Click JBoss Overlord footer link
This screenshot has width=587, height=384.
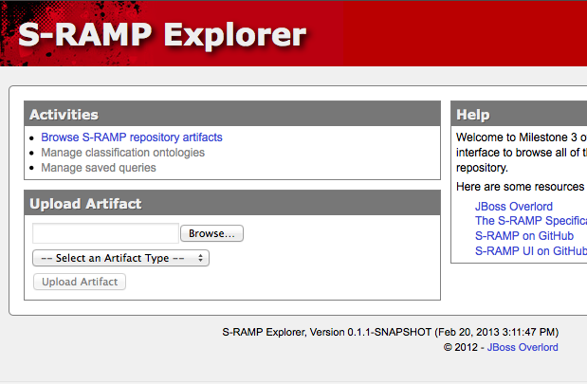click(x=523, y=347)
